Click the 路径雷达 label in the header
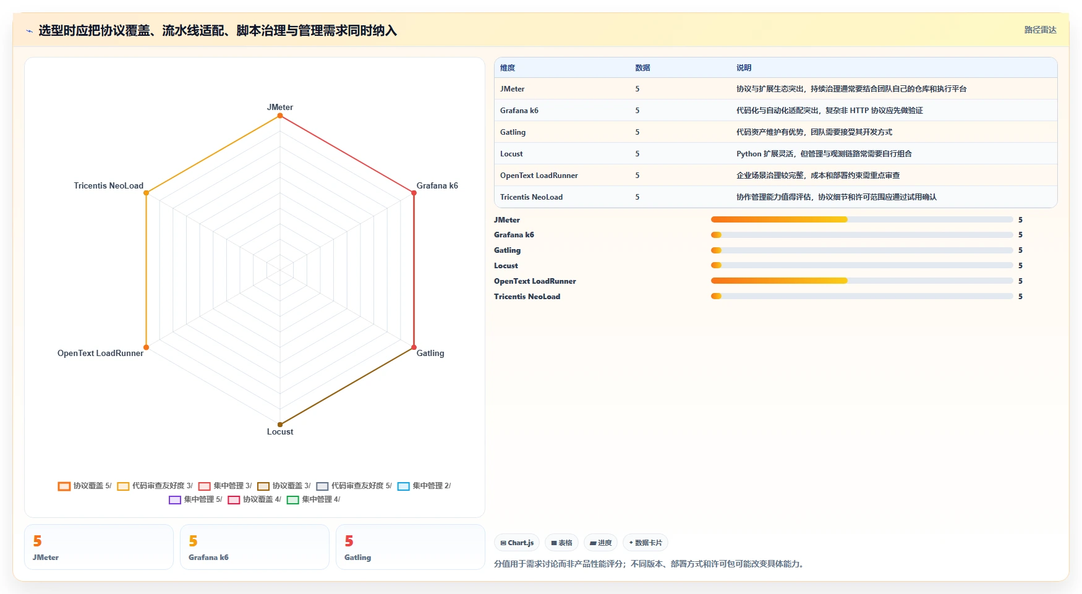Image resolution: width=1082 pixels, height=594 pixels. click(1041, 30)
